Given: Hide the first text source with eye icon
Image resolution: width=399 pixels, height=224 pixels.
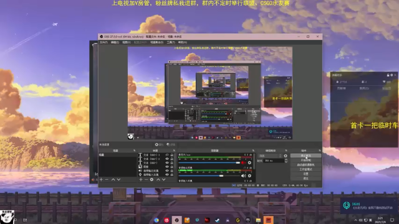Looking at the screenshot, I should click(x=167, y=155).
